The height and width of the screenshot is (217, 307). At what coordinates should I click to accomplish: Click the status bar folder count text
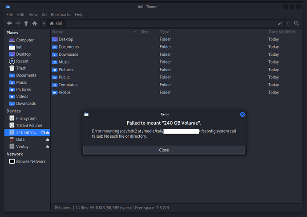(63, 208)
